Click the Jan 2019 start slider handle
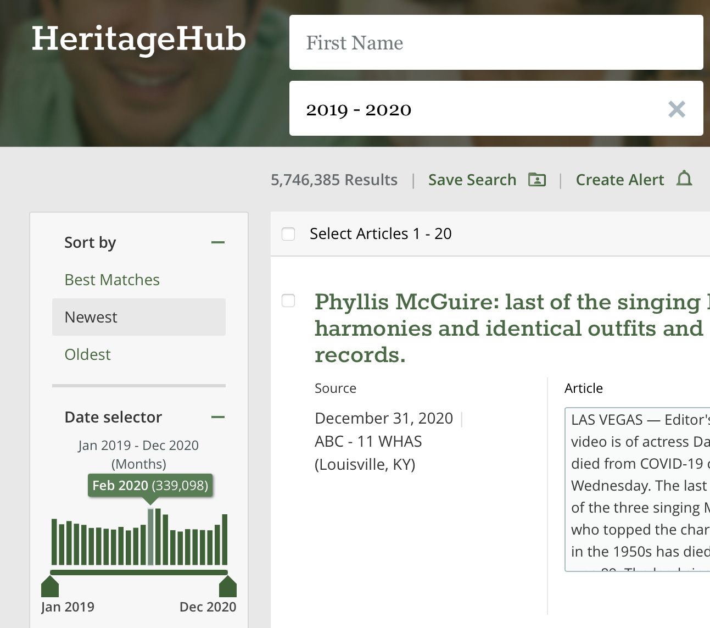Image resolution: width=710 pixels, height=628 pixels. point(50,586)
